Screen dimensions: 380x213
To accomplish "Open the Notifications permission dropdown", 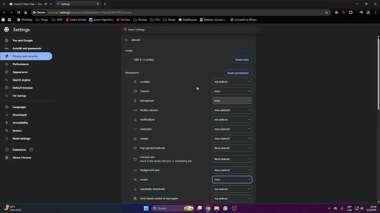I will 232,120.
